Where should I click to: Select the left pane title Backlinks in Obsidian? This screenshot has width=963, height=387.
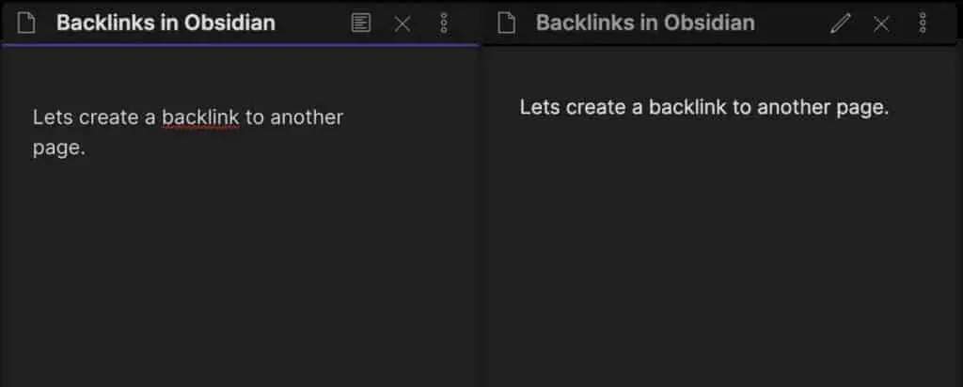click(166, 23)
